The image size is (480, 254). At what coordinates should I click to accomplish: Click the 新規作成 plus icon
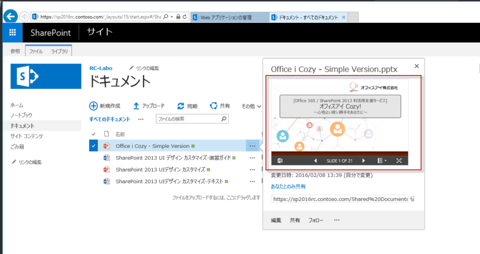(94, 106)
